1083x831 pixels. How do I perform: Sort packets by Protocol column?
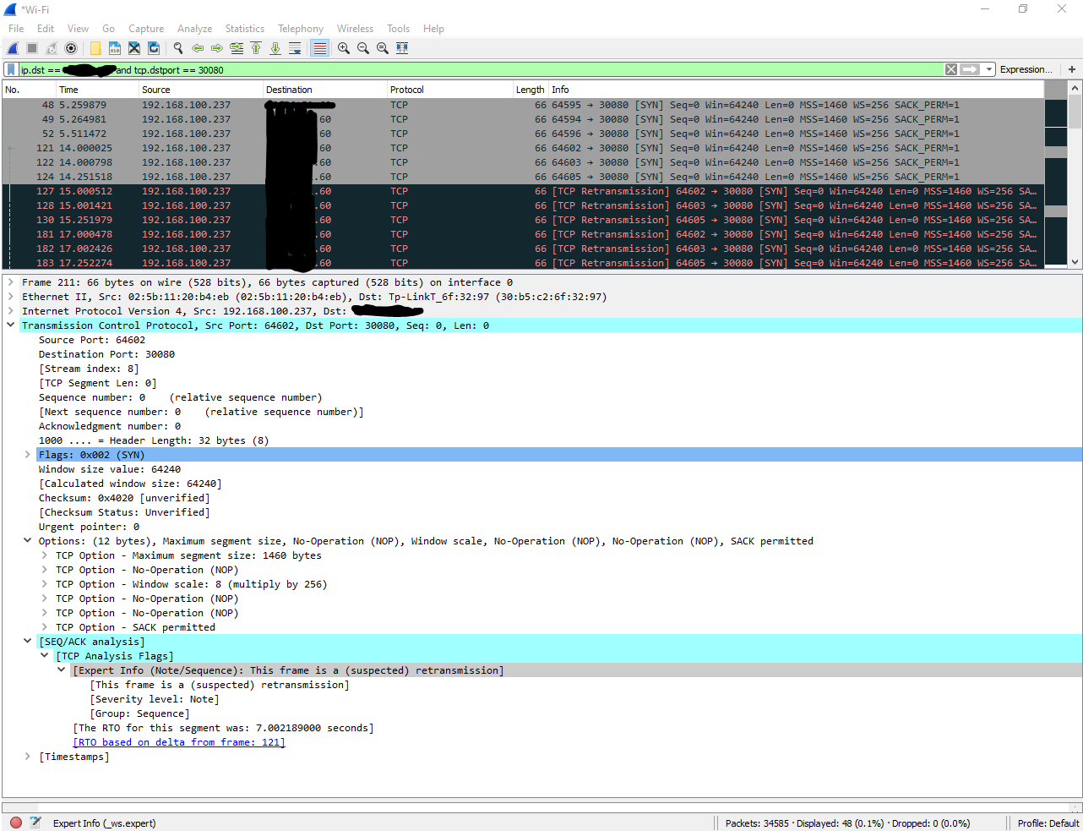click(450, 90)
